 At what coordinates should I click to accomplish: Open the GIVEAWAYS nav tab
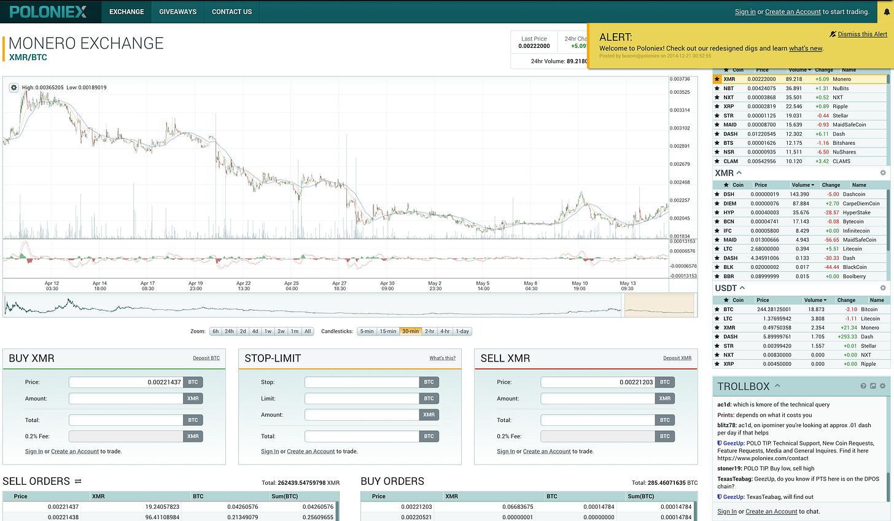(x=178, y=12)
